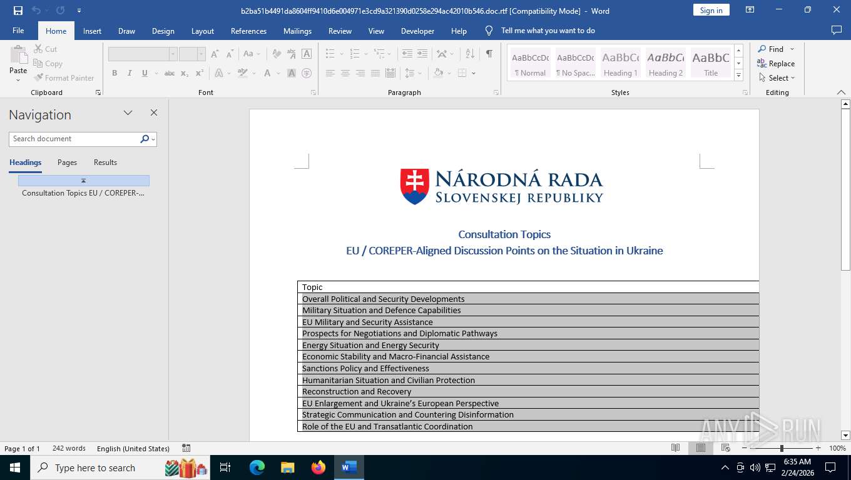Align text left
Screen dimensions: 851x480
[x=330, y=73]
